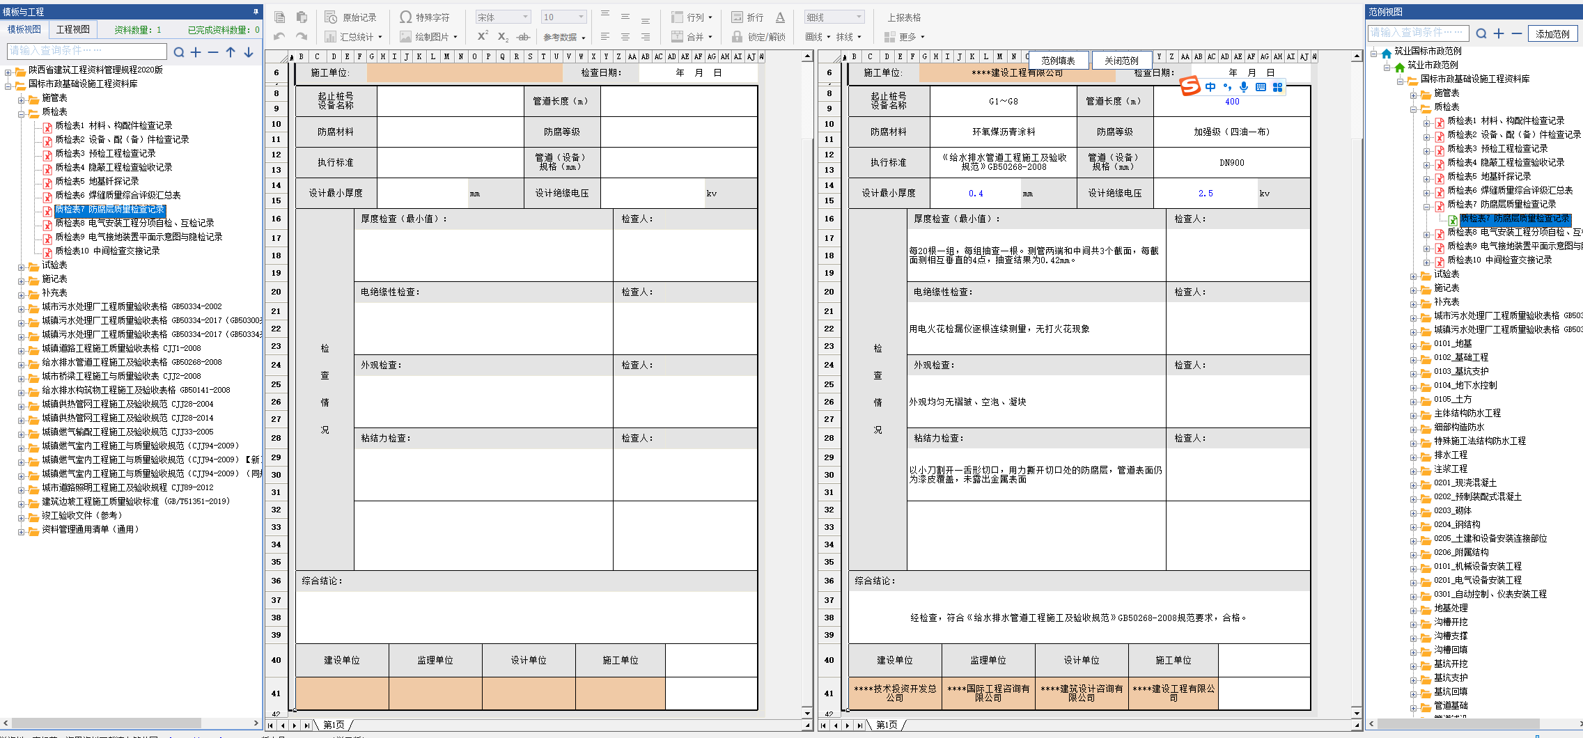Open 行列 rows/columns dropdown

[x=692, y=17]
